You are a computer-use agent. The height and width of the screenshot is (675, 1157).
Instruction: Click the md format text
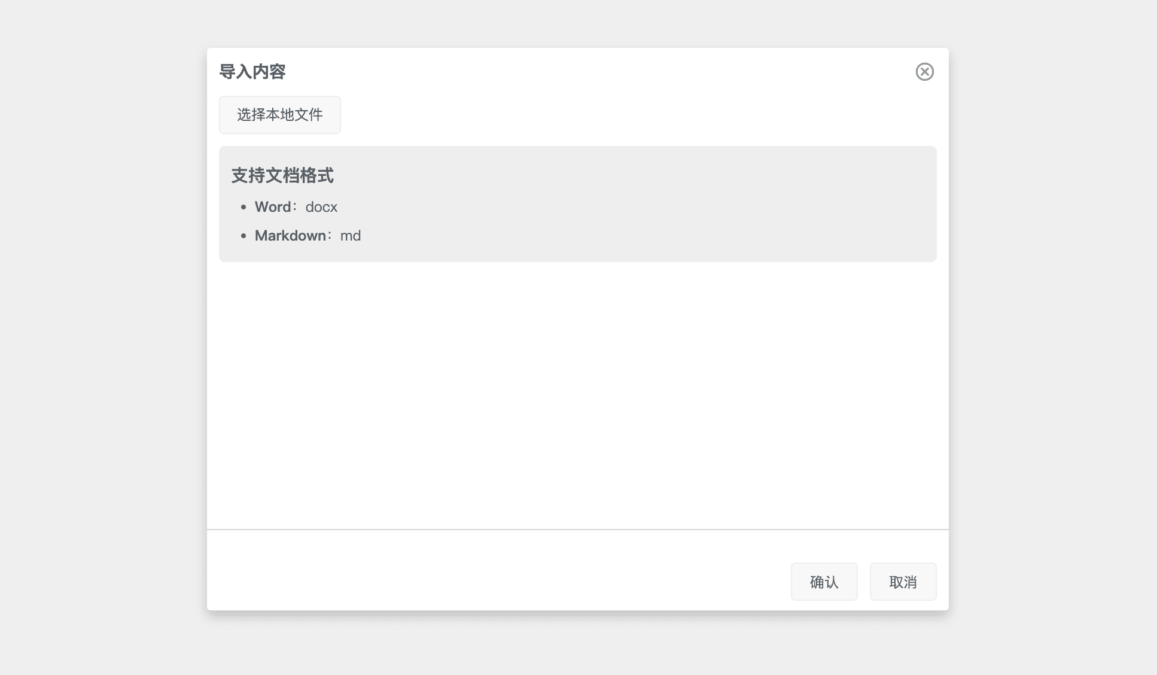(x=351, y=236)
